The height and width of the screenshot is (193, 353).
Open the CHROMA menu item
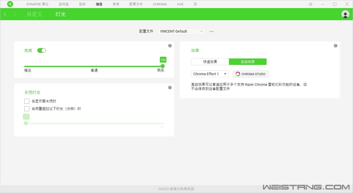click(x=160, y=4)
